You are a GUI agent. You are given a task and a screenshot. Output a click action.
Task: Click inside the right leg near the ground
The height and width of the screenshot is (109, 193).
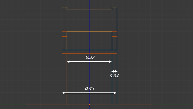(114, 99)
